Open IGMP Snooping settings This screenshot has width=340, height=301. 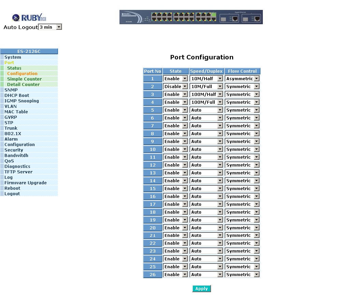click(22, 101)
